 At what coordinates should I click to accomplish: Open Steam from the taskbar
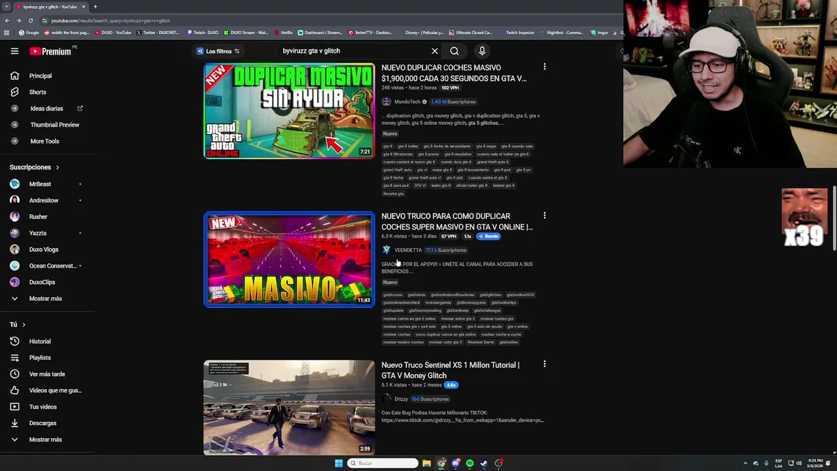484,463
